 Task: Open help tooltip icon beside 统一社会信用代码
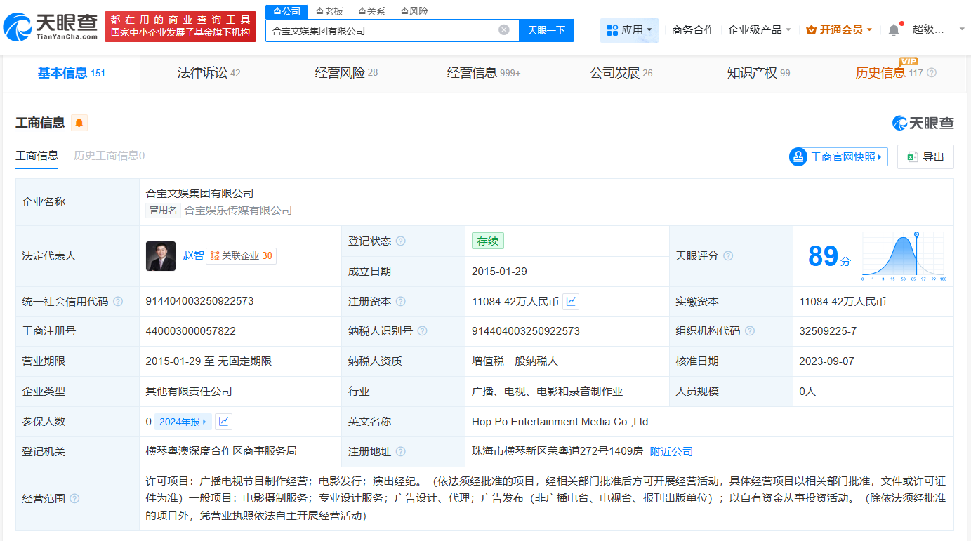tap(119, 301)
